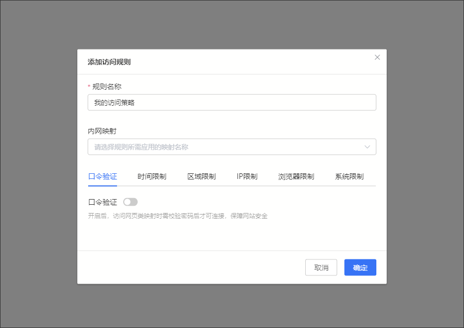Viewport: 464px width, 328px height.
Task: Click the 规则名称 text input field
Action: [x=231, y=103]
